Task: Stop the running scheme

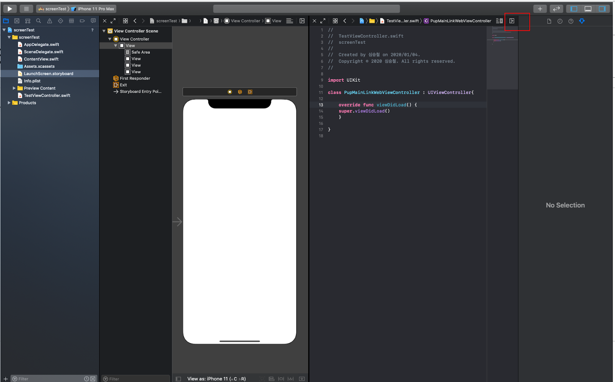Action: pos(26,8)
